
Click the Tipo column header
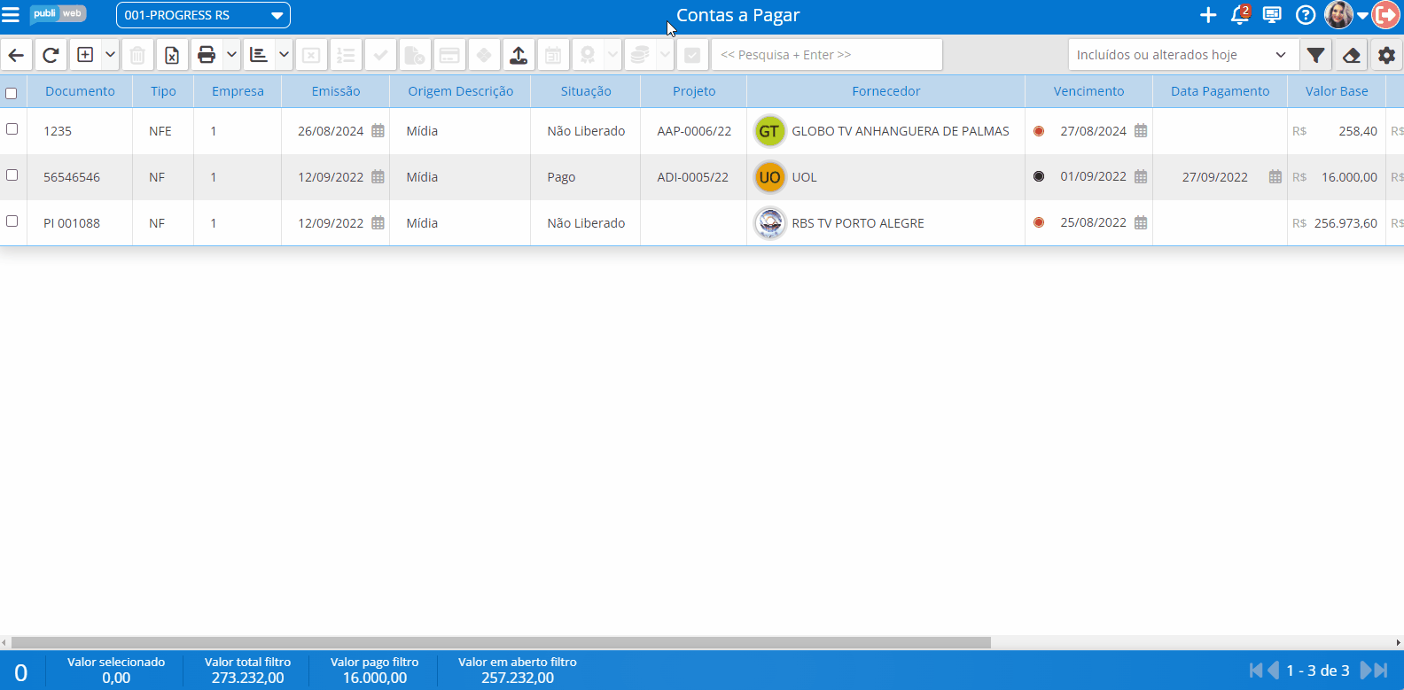(x=163, y=91)
